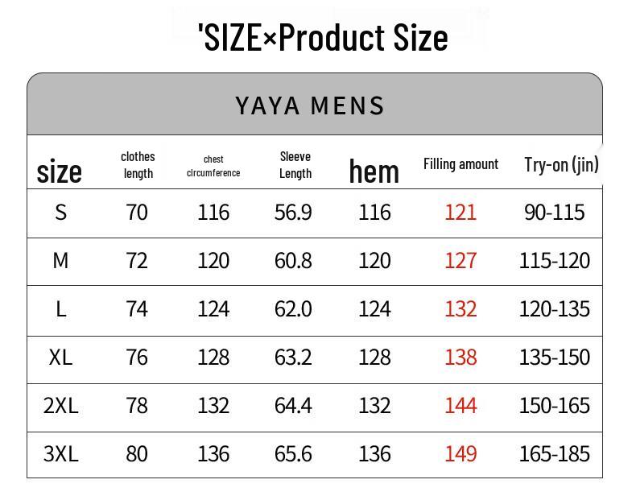Click sleeve length value 65.6
The width and height of the screenshot is (636, 492).
(293, 454)
